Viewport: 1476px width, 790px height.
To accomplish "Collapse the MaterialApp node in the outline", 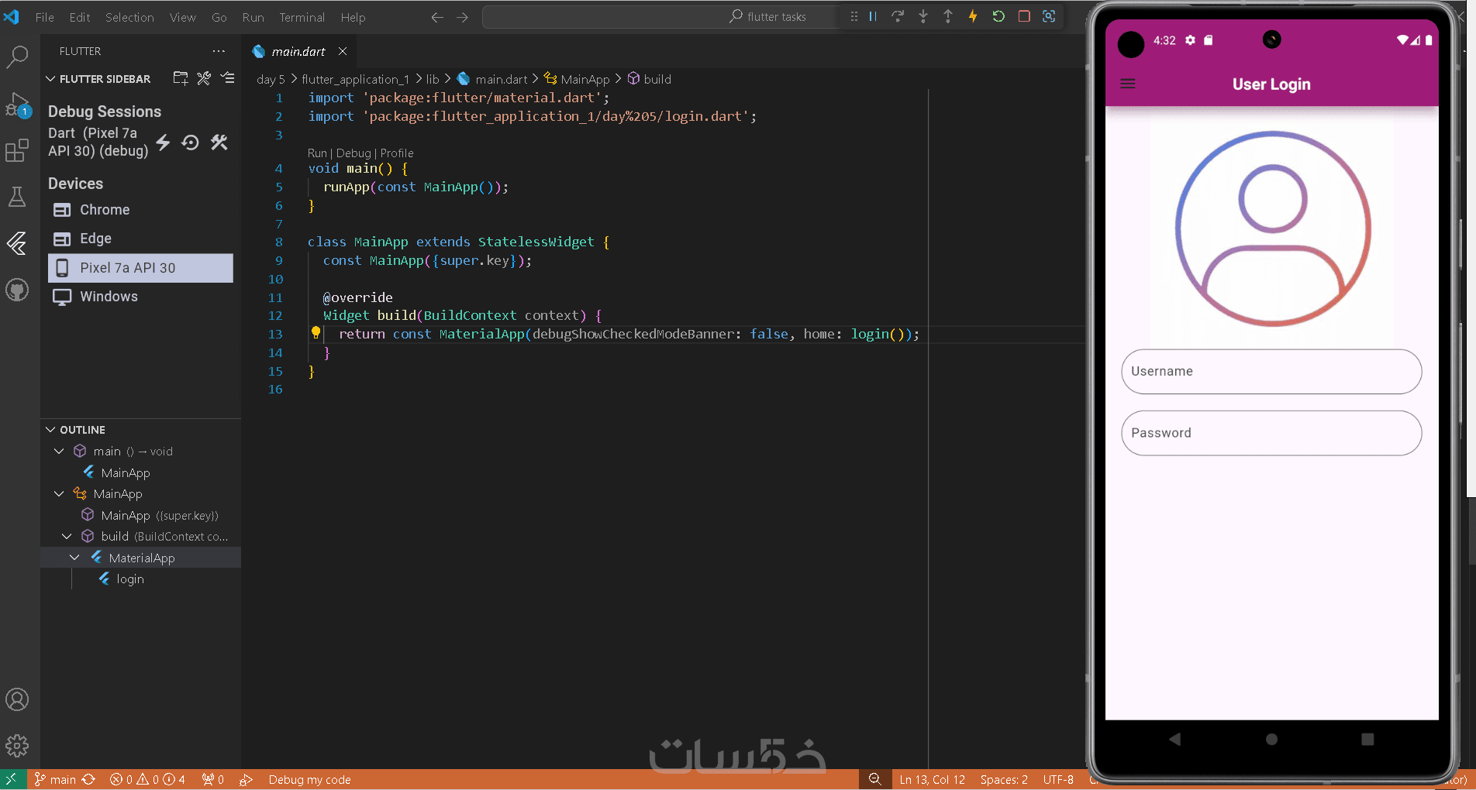I will (x=74, y=558).
